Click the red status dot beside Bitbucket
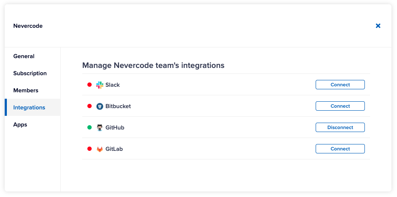 pos(90,106)
